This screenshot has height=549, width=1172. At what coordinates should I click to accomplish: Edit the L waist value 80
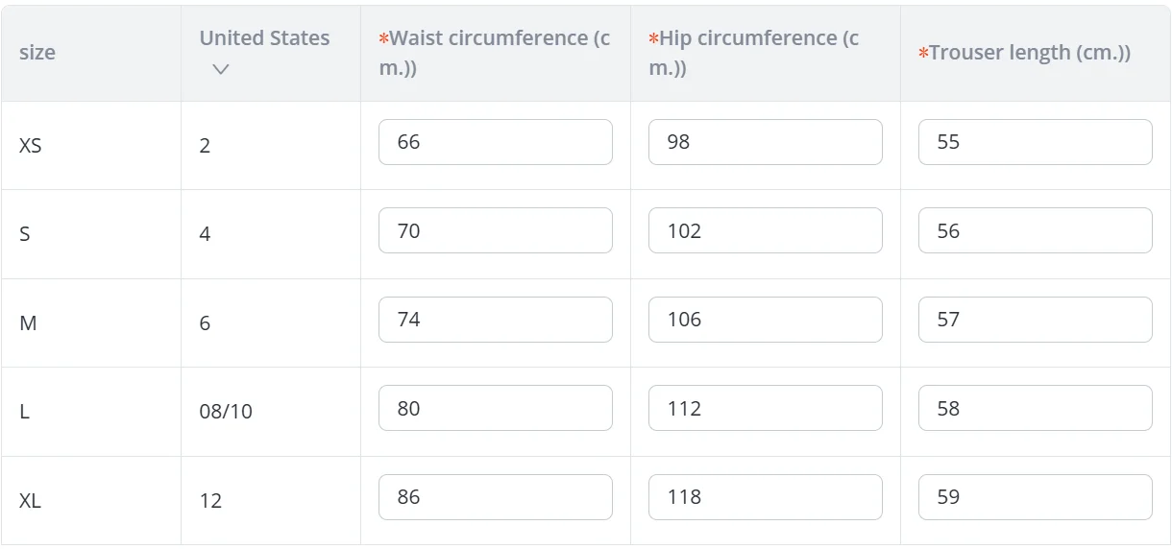pos(495,408)
